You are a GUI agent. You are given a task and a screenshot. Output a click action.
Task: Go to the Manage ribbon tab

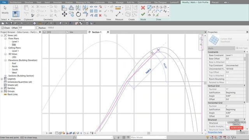[x=119, y=2]
